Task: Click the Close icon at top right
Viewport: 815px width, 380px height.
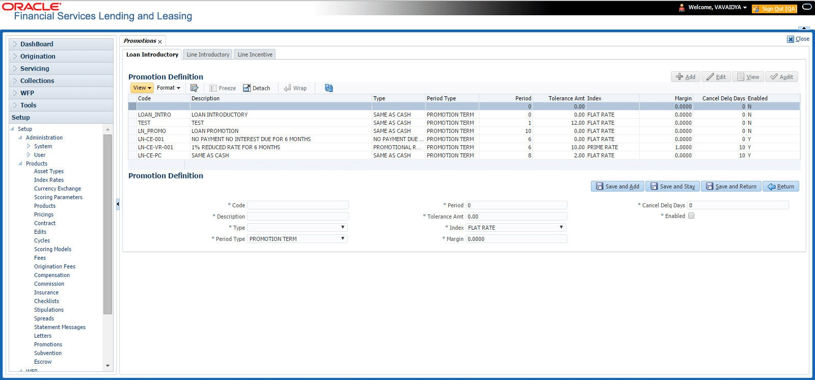Action: pos(791,39)
